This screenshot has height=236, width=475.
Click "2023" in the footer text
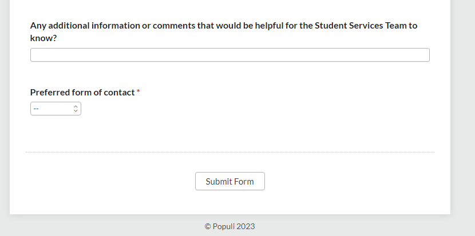tap(246, 226)
